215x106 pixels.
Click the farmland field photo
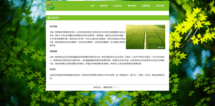145,37
